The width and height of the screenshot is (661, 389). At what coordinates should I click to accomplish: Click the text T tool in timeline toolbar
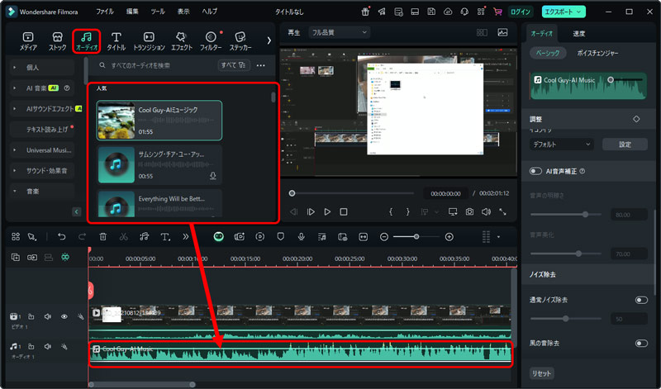click(165, 237)
